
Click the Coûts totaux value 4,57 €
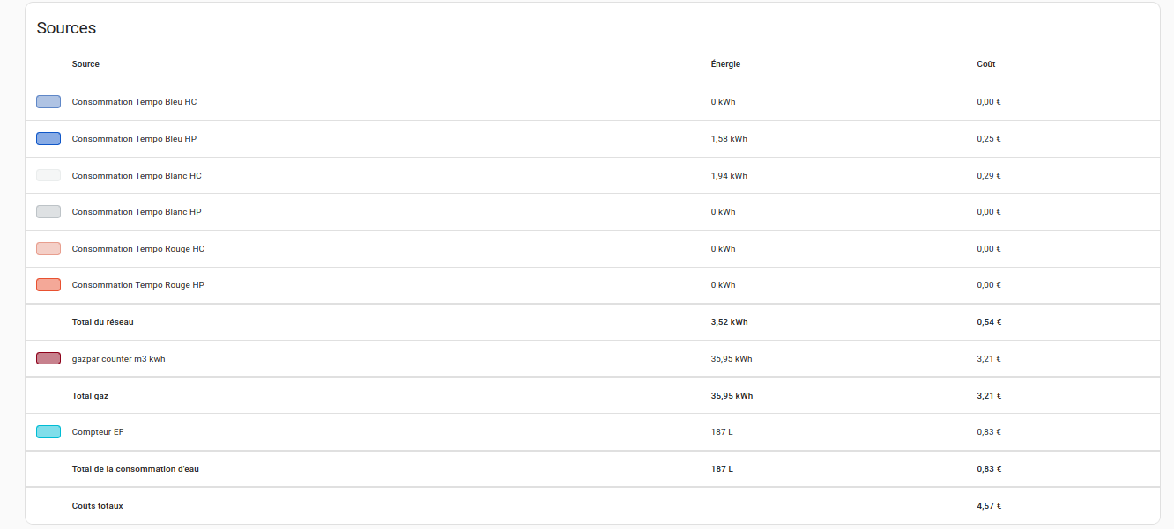click(x=989, y=506)
